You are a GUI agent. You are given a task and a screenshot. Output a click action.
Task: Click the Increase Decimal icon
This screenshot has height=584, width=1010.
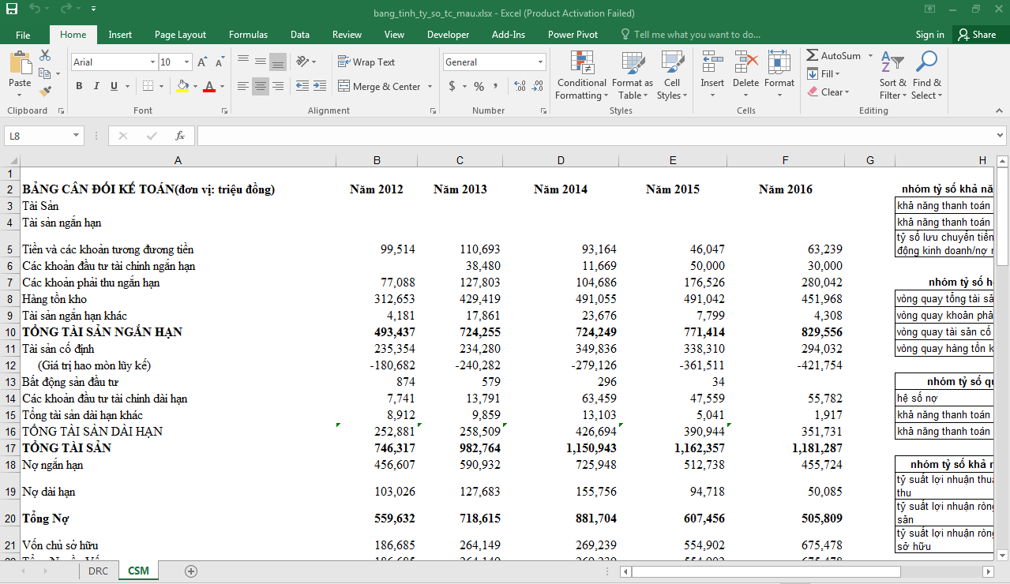coord(520,86)
